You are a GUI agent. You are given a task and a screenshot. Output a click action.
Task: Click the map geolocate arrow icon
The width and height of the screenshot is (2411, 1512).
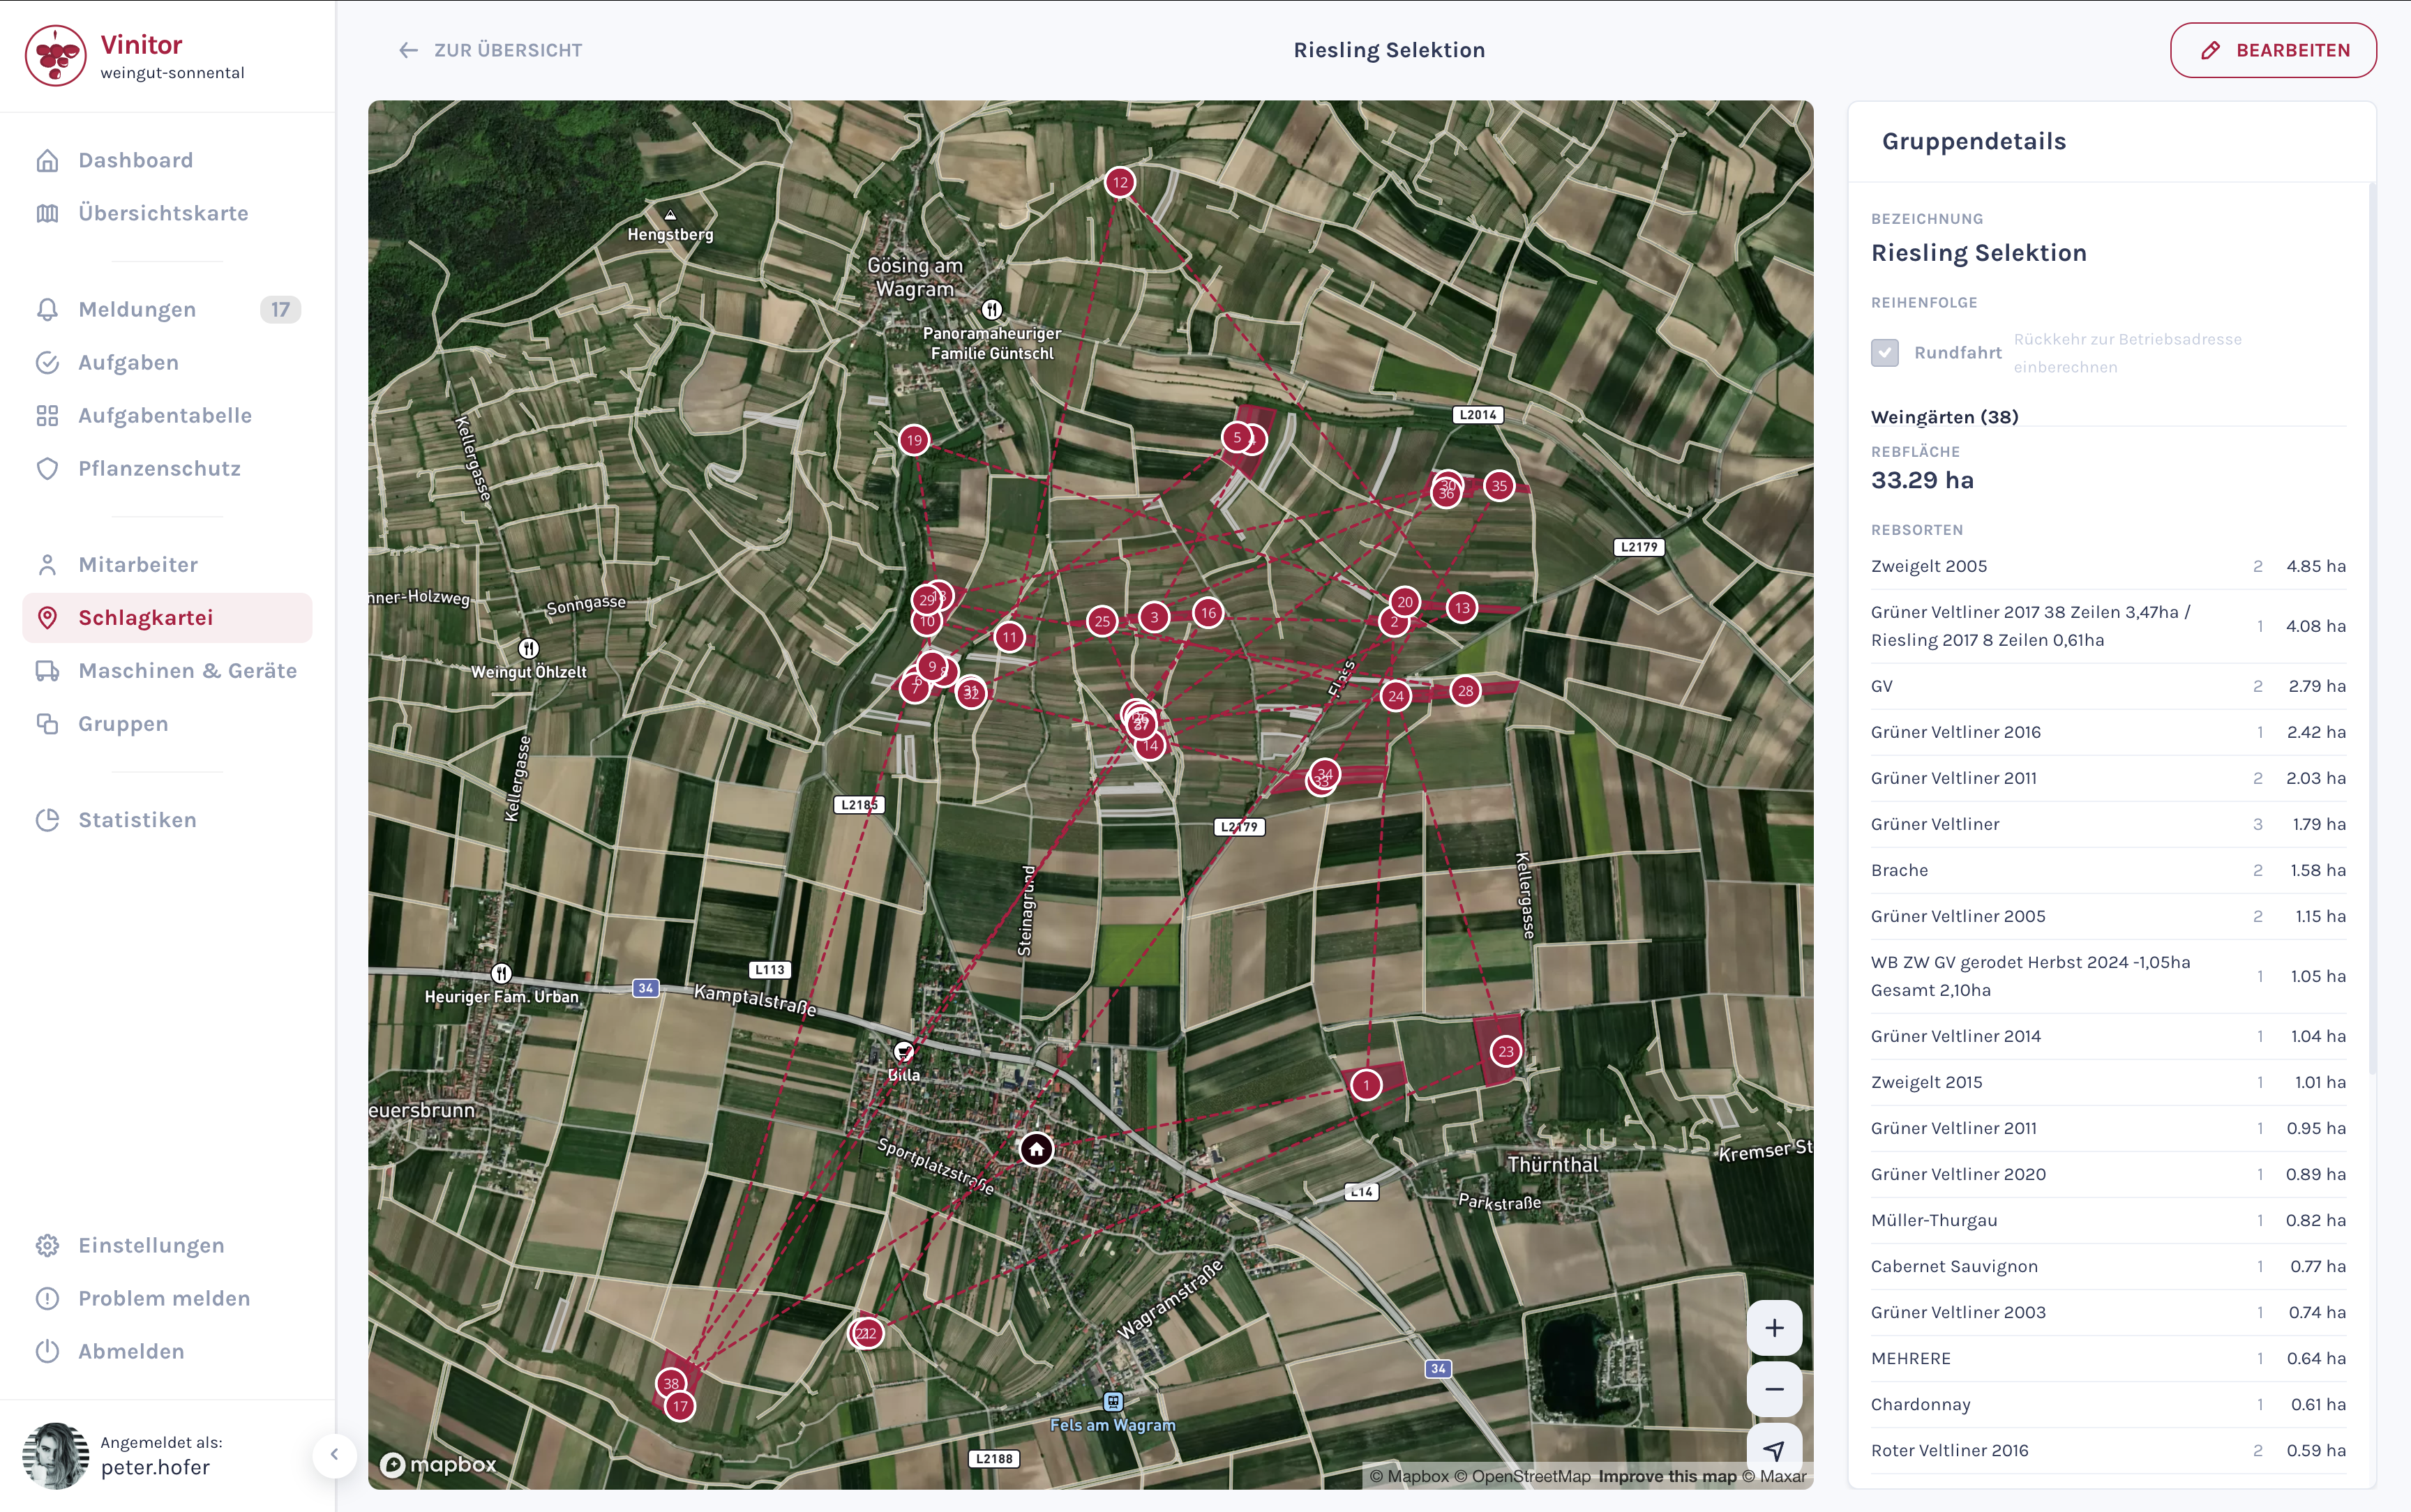point(1774,1449)
